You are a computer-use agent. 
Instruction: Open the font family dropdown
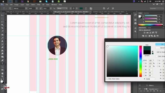[26, 9]
